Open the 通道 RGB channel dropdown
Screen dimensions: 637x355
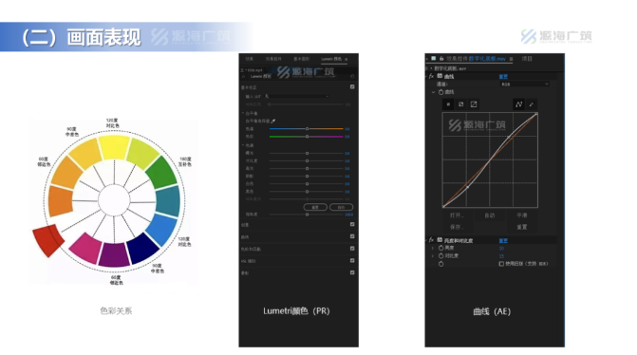[524, 84]
